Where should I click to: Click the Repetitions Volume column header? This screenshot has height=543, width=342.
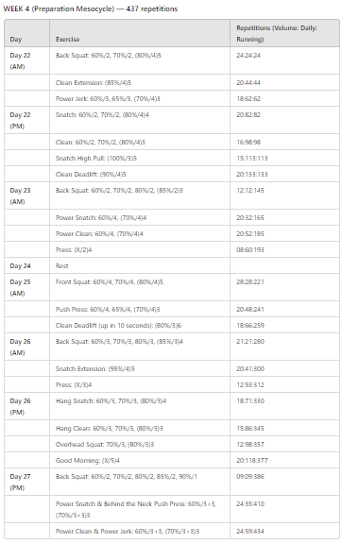point(284,33)
